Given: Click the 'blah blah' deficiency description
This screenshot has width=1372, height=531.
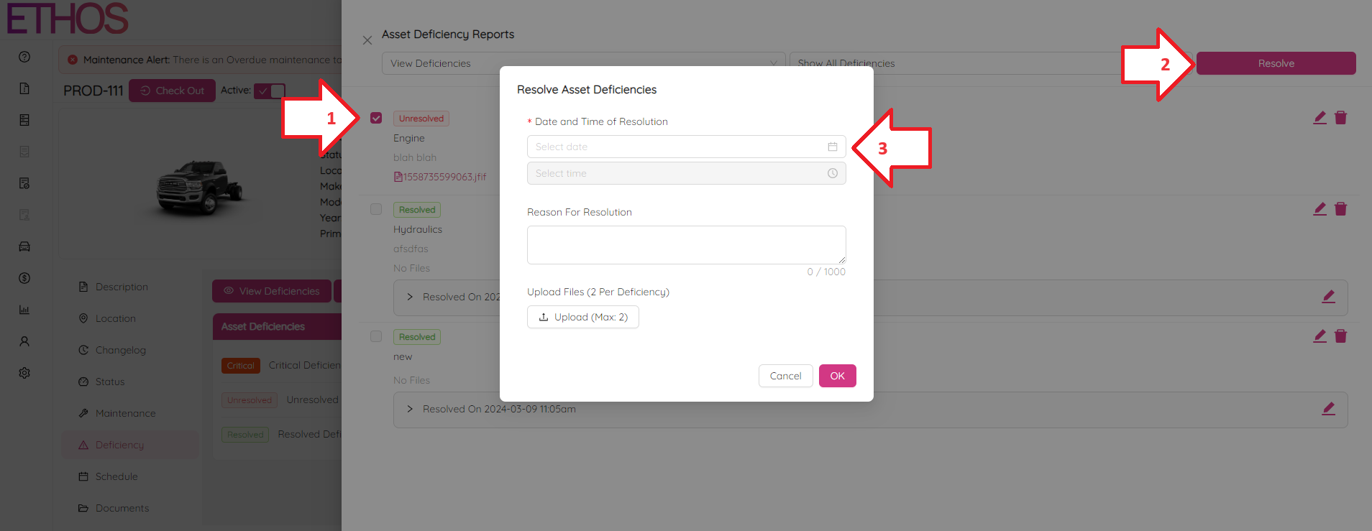Looking at the screenshot, I should (x=415, y=157).
